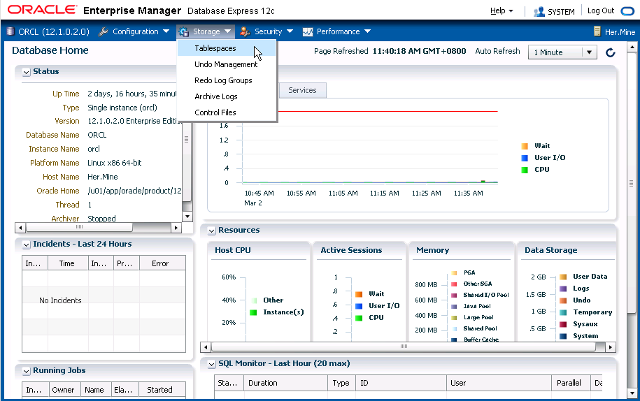Image resolution: width=640 pixels, height=401 pixels.
Task: Click the Type column header in SQL Monitor
Action: click(x=341, y=383)
